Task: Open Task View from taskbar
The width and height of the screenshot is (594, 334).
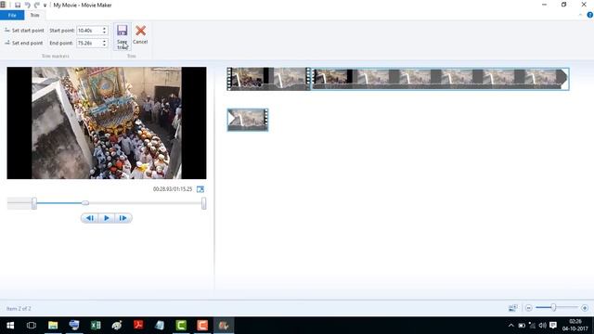Action: (x=32, y=326)
